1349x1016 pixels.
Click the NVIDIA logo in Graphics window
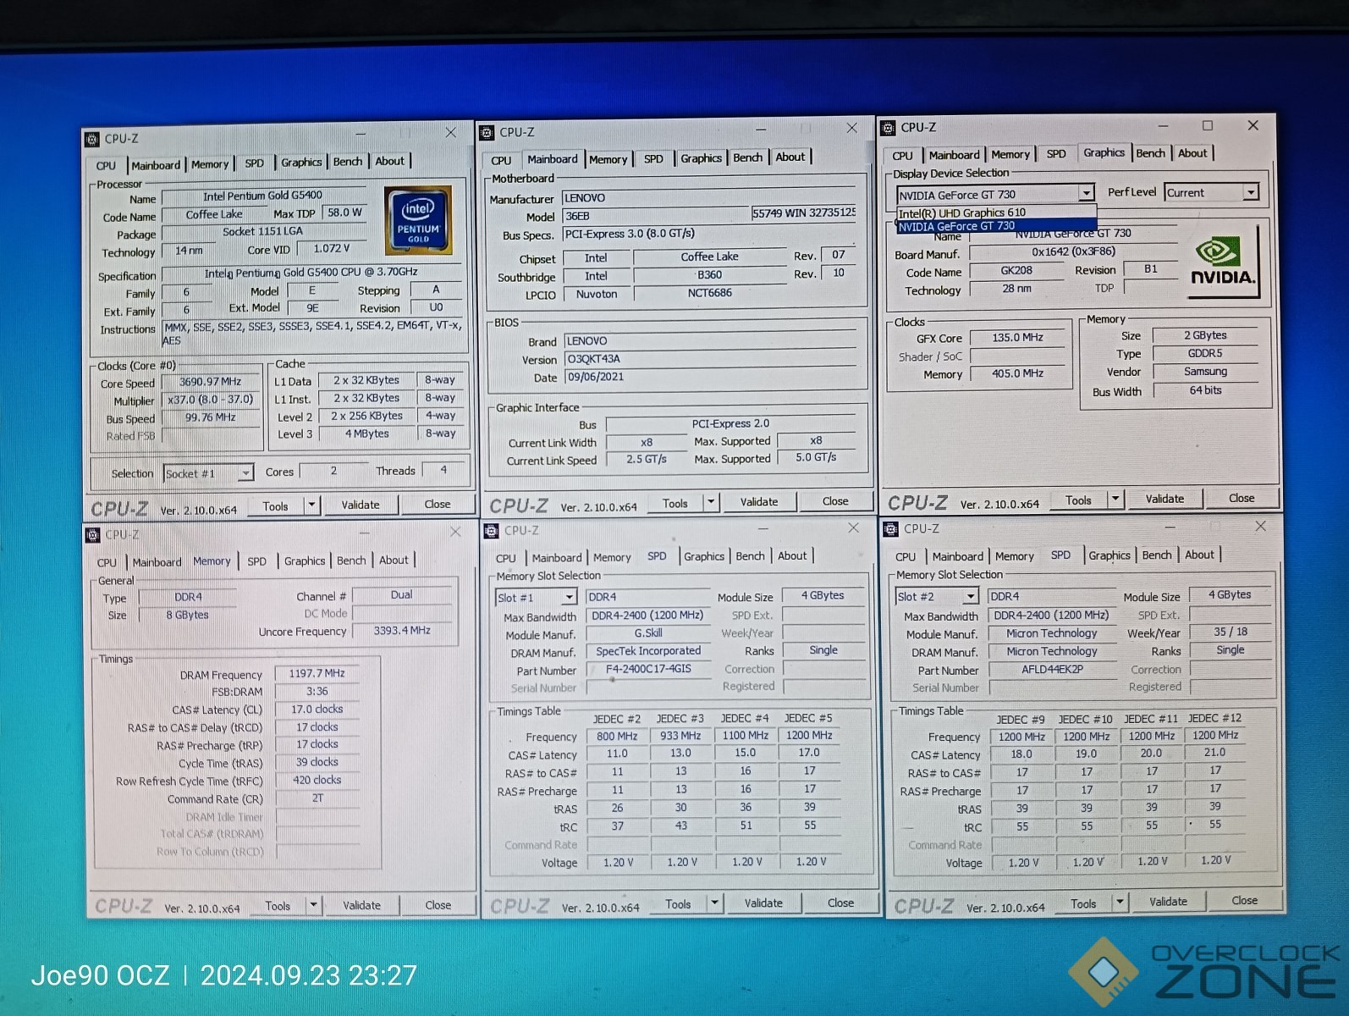tap(1222, 262)
